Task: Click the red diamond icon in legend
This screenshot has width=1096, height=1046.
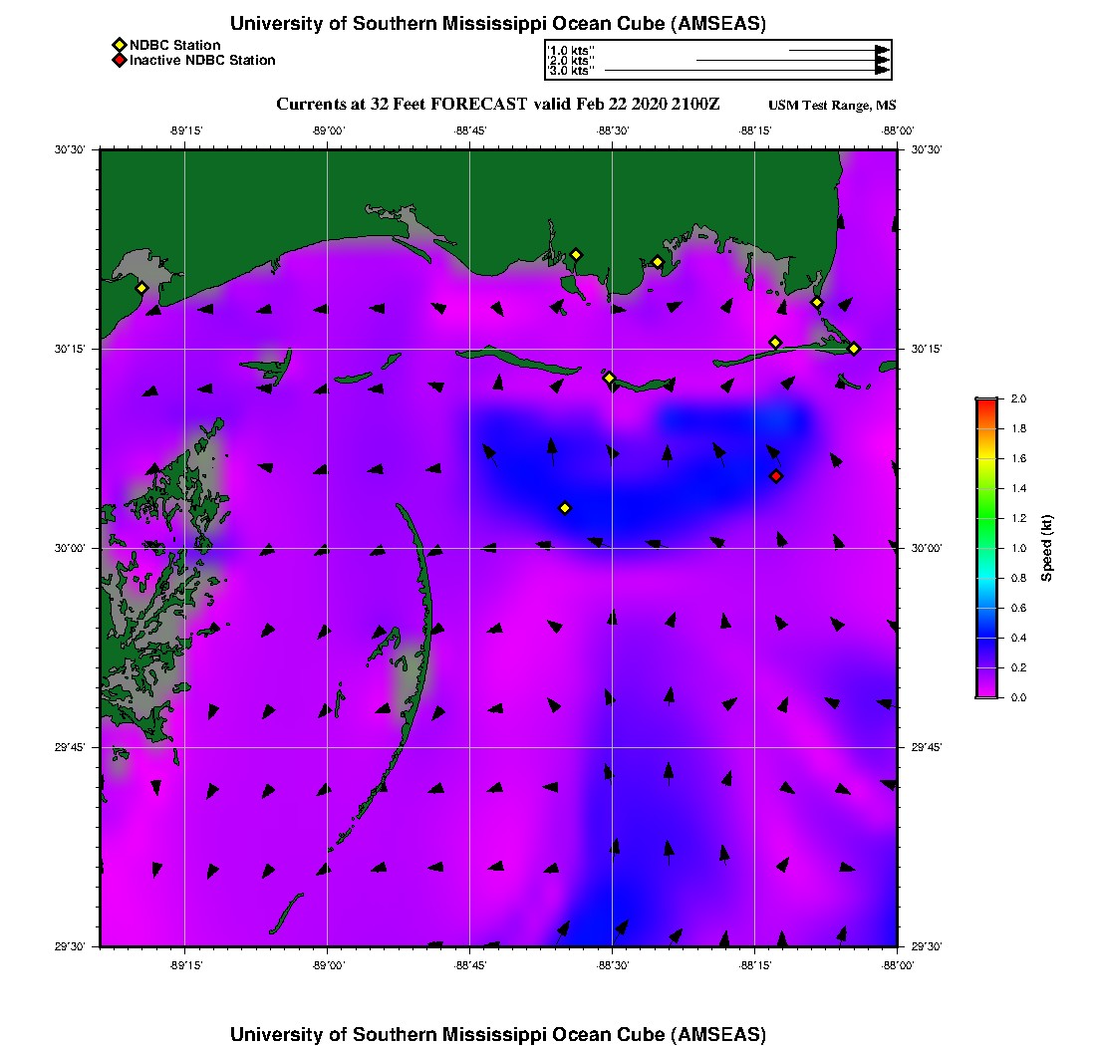Action: (119, 61)
